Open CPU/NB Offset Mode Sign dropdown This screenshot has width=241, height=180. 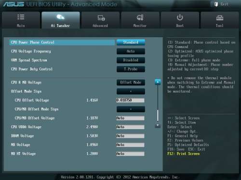(131, 109)
